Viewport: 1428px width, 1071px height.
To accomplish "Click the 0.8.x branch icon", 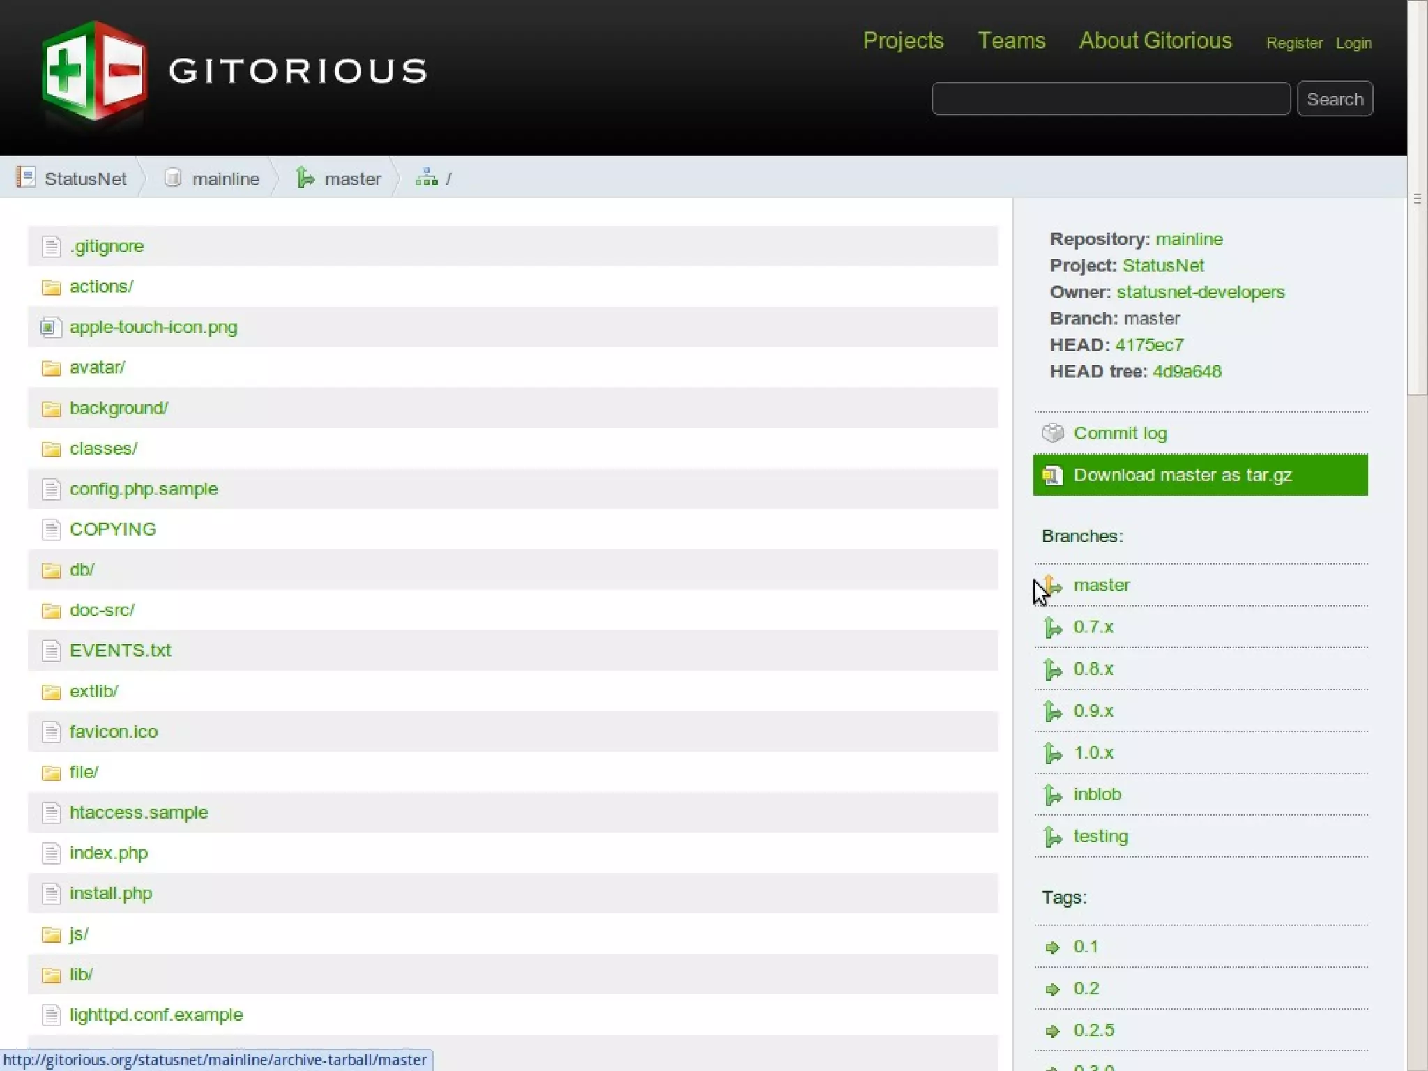I will (x=1052, y=669).
